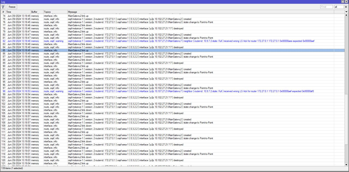The width and height of the screenshot is (349, 172).
Task: Sort by the Buffer column header
Action: [x=37, y=12]
